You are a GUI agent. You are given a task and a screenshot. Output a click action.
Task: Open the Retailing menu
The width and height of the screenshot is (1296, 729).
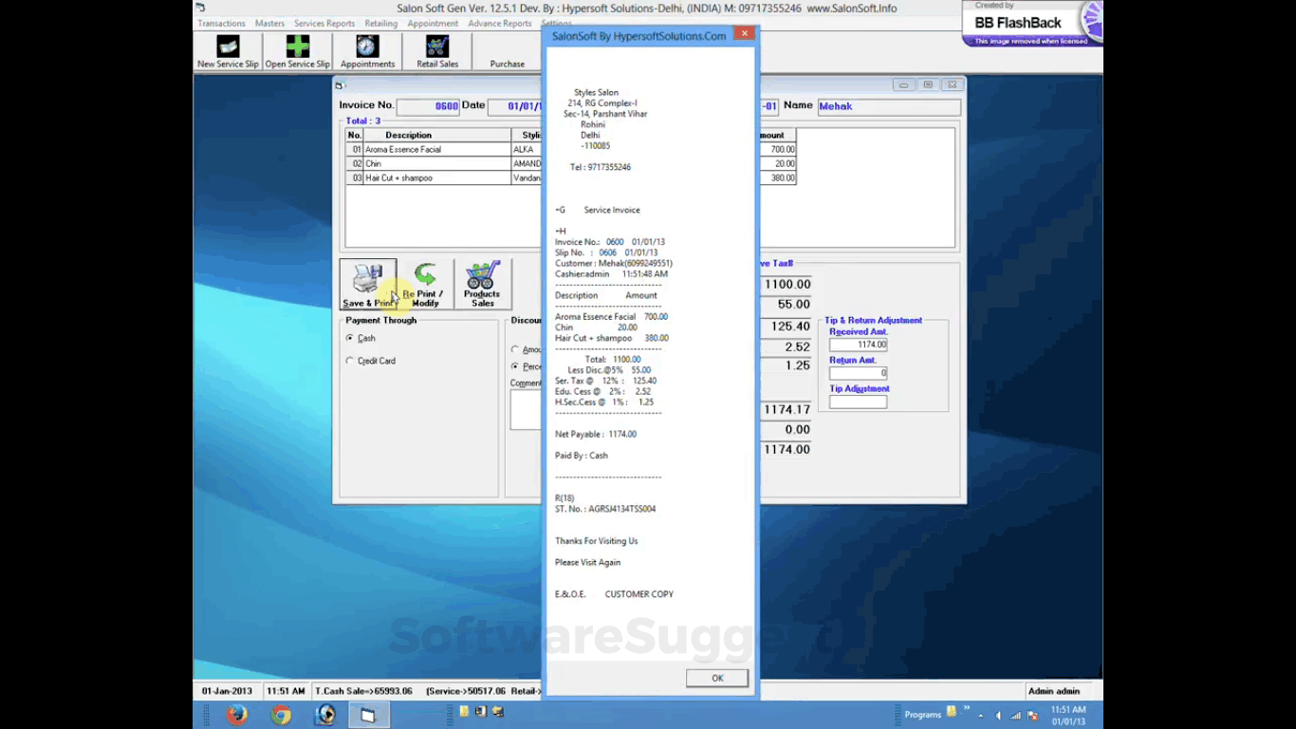point(381,24)
